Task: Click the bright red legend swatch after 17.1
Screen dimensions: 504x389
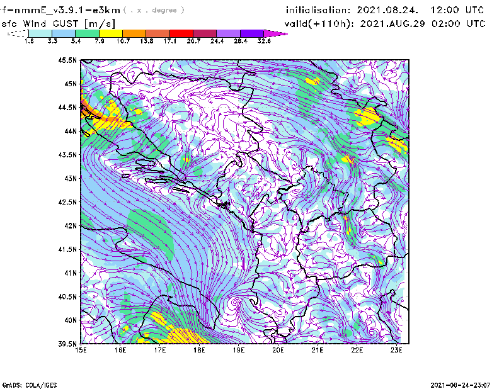Action: [181, 33]
